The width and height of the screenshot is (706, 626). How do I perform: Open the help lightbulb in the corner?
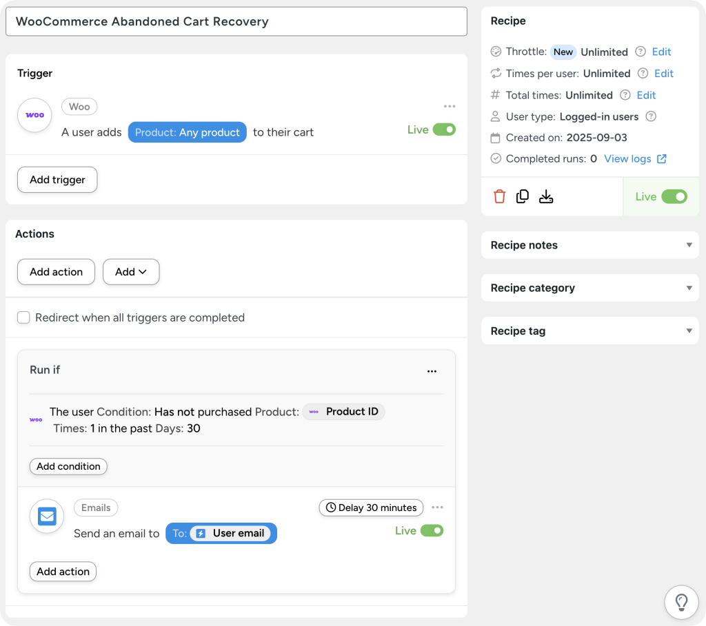(681, 602)
